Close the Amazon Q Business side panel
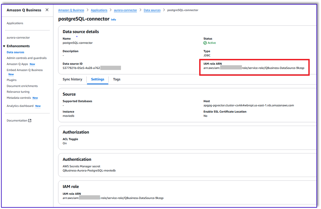The height and width of the screenshot is (209, 321). point(47,10)
